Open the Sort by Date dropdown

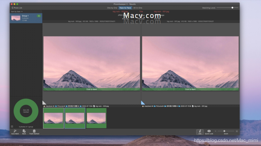(x=17, y=12)
